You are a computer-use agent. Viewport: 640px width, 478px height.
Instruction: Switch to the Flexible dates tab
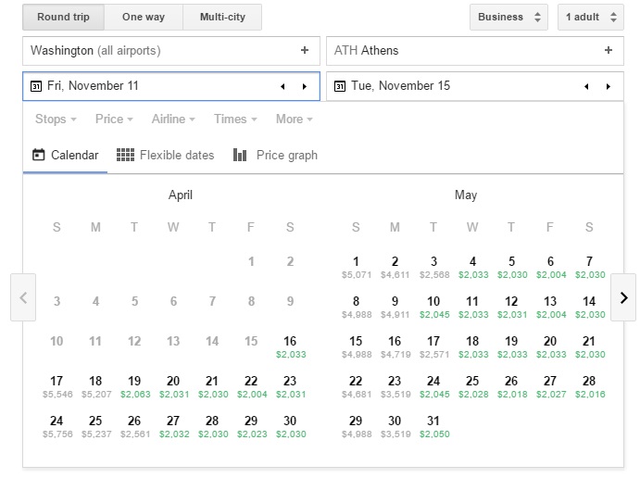click(x=166, y=155)
